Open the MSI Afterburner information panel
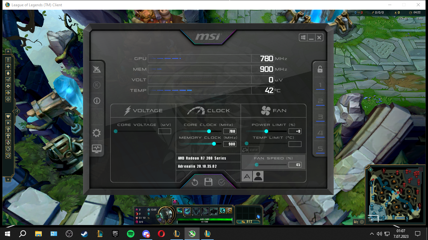 click(x=97, y=101)
